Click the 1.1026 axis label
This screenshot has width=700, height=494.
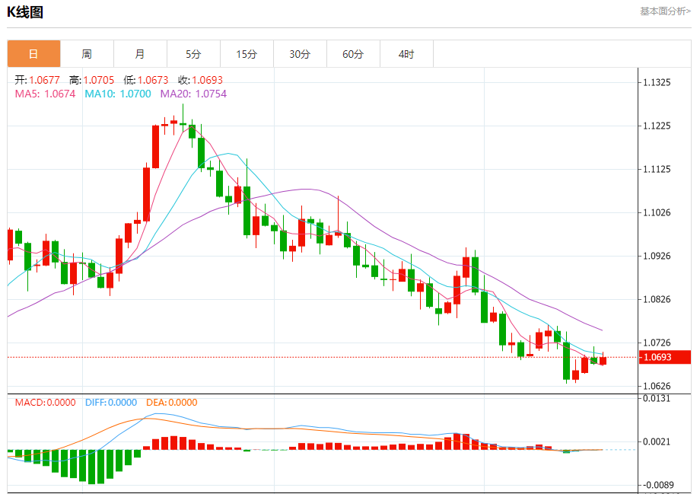point(657,212)
